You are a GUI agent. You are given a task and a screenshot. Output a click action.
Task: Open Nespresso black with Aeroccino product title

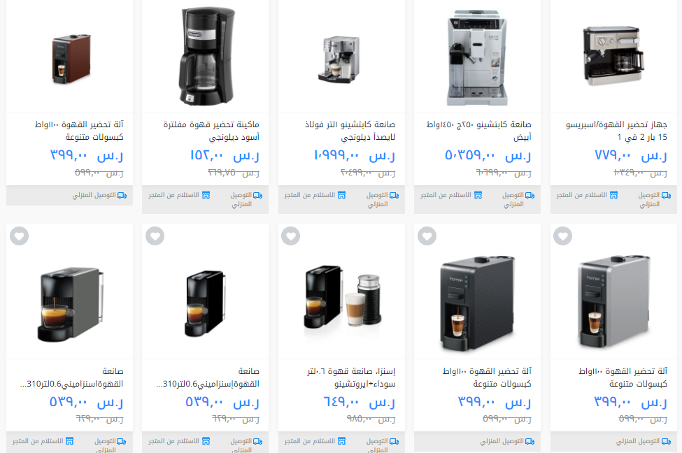351,377
